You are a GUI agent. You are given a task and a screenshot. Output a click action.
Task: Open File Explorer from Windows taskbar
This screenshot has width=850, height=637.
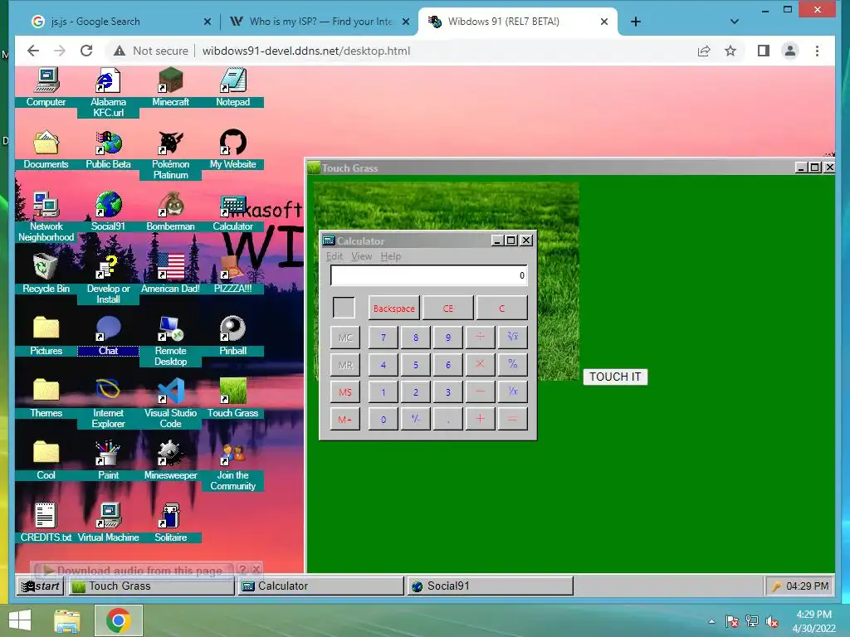(x=66, y=620)
